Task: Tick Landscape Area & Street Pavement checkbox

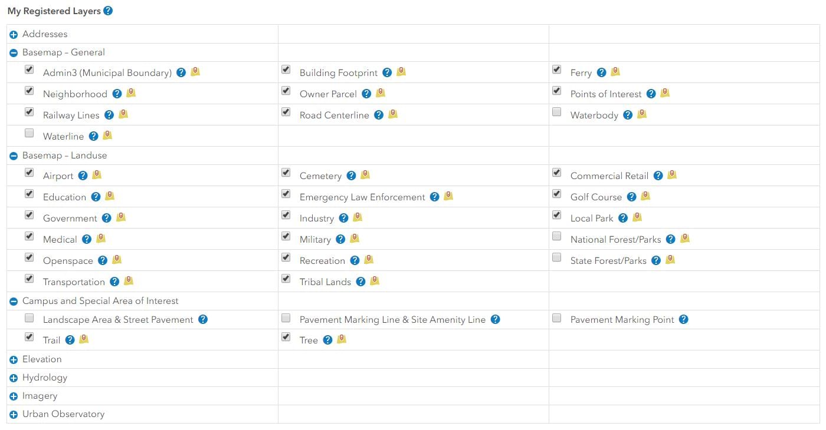Action: point(29,318)
